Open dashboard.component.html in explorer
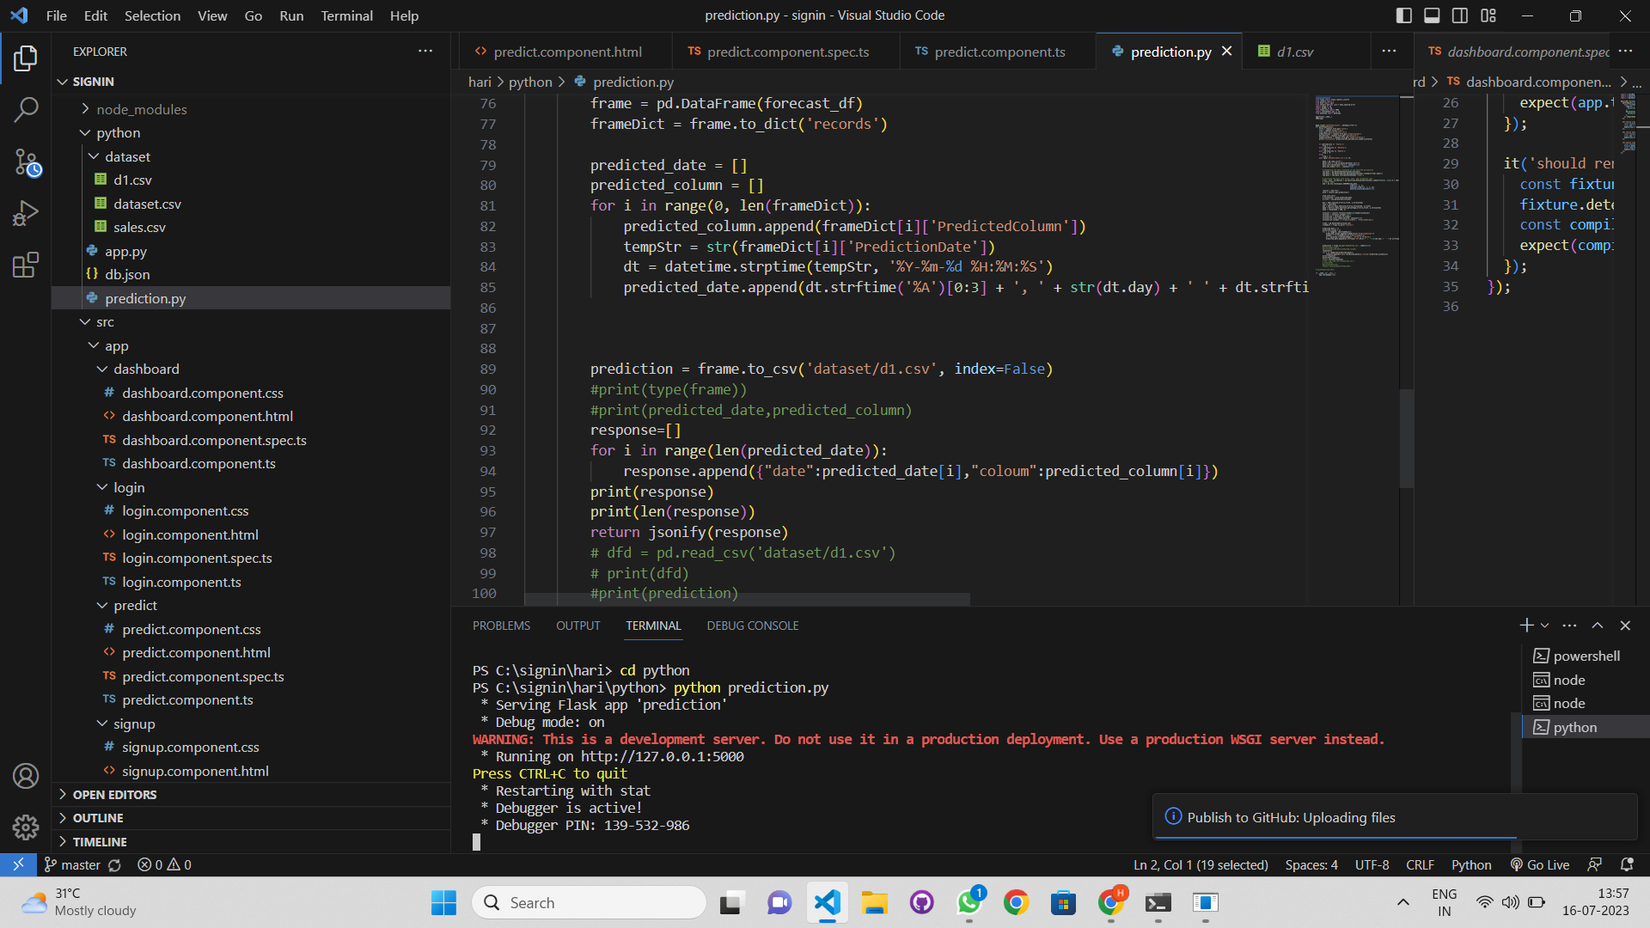This screenshot has height=928, width=1650. pyautogui.click(x=207, y=416)
